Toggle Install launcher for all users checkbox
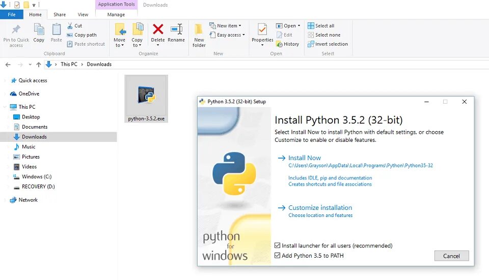Image resolution: width=489 pixels, height=280 pixels. [x=277, y=245]
